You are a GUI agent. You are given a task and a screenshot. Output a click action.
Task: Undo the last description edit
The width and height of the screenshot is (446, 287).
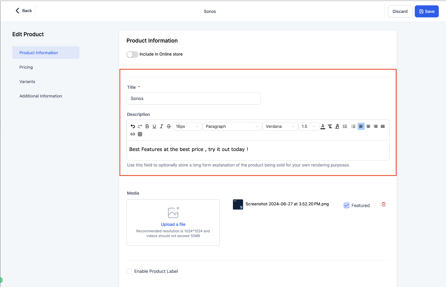point(133,126)
